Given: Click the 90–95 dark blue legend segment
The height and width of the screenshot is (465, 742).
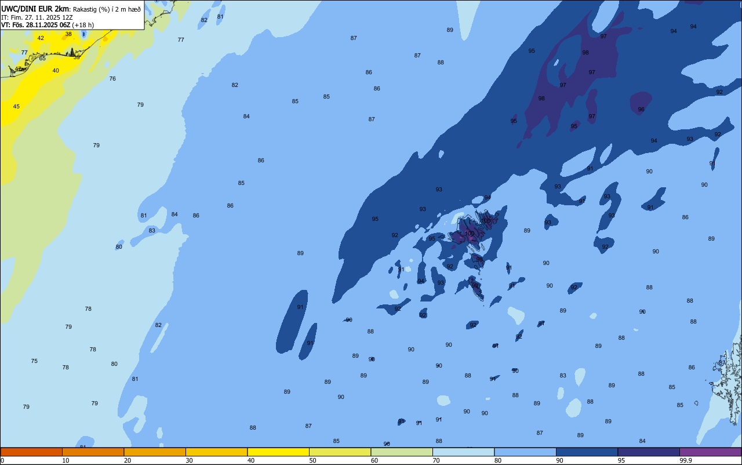Looking at the screenshot, I should [x=587, y=452].
